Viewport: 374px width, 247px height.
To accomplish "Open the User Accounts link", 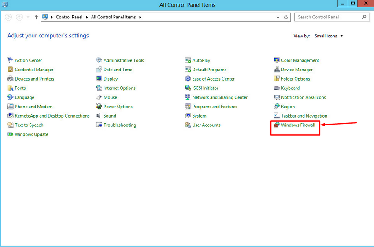I will (206, 125).
